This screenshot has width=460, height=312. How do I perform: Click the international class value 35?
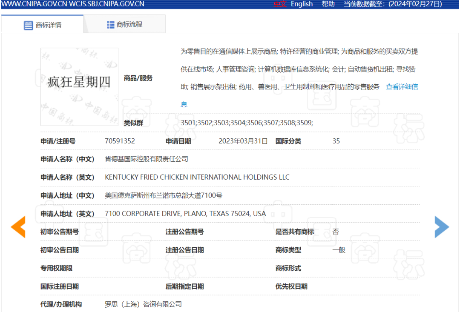tap(336, 141)
